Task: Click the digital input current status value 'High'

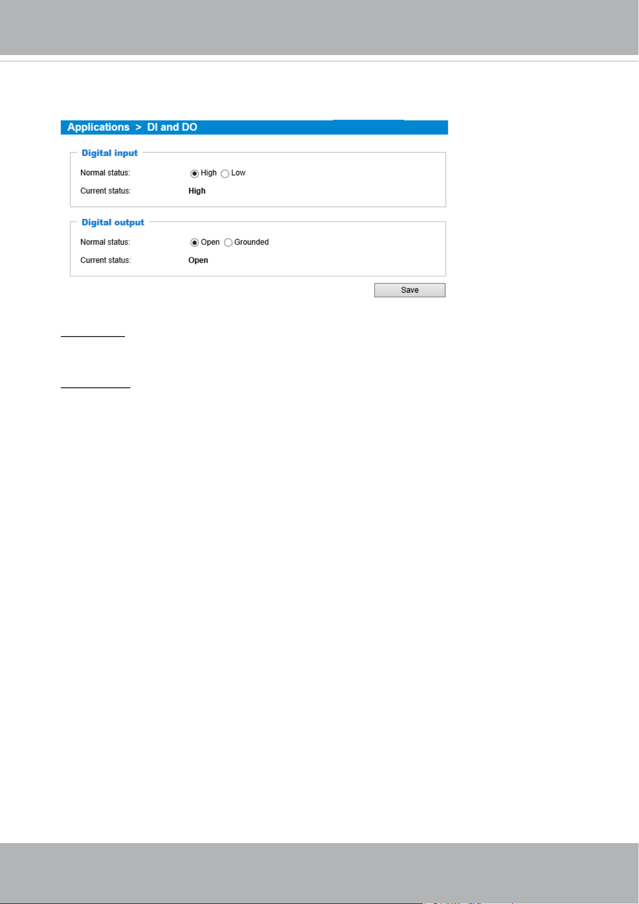Action: coord(197,191)
